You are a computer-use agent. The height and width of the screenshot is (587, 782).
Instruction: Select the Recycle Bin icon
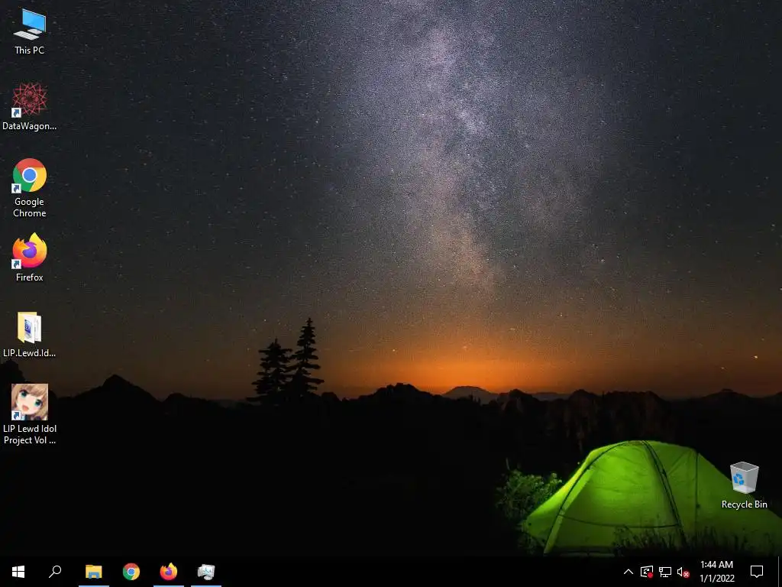[744, 485]
